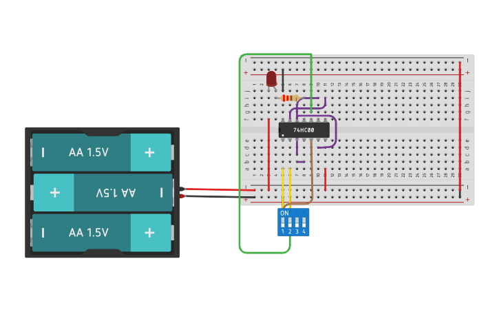Click the ON label on the DIP switch
The width and height of the screenshot is (499, 312).
284,214
